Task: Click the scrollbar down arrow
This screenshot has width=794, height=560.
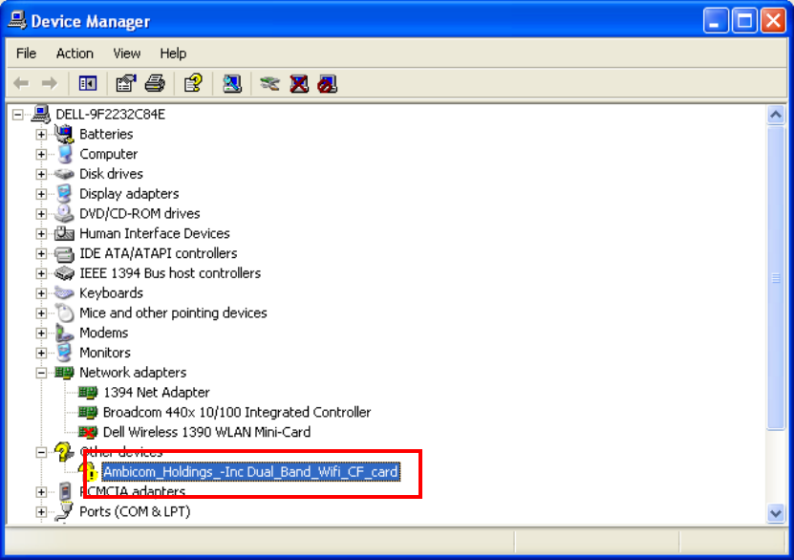Action: (x=776, y=513)
